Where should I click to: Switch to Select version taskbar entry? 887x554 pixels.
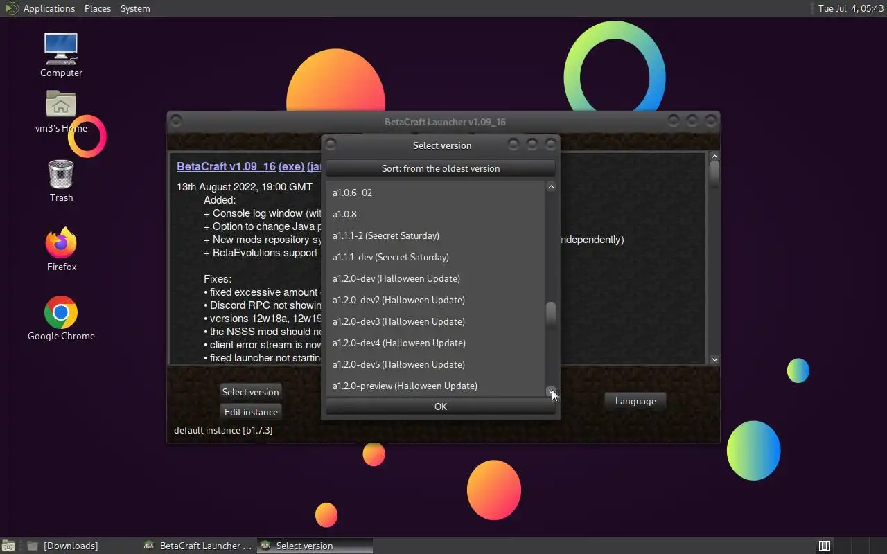[x=315, y=546]
